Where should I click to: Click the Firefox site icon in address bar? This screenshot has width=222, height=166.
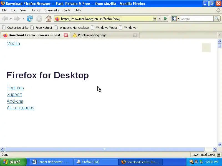tap(57, 19)
